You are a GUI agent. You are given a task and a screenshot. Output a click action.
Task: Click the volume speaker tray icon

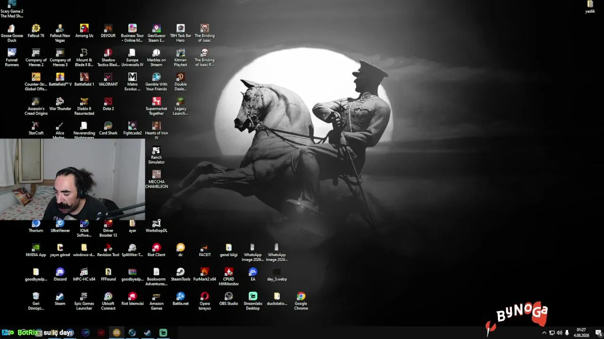coord(559,333)
